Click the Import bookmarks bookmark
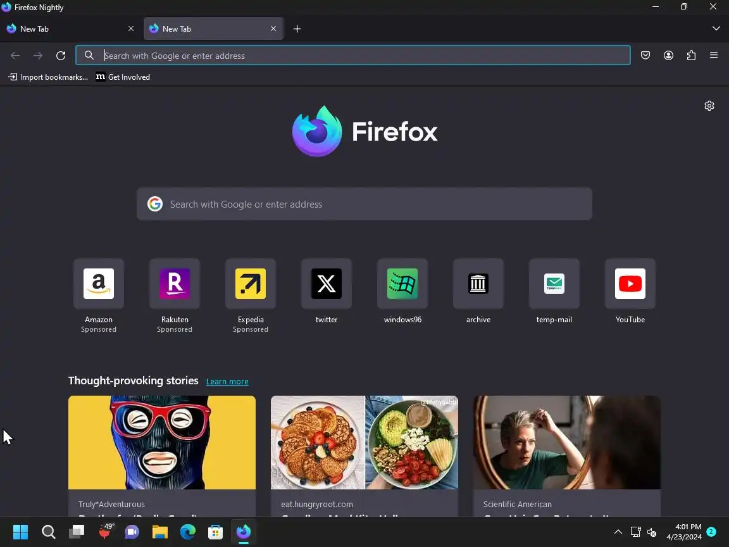 tap(48, 77)
